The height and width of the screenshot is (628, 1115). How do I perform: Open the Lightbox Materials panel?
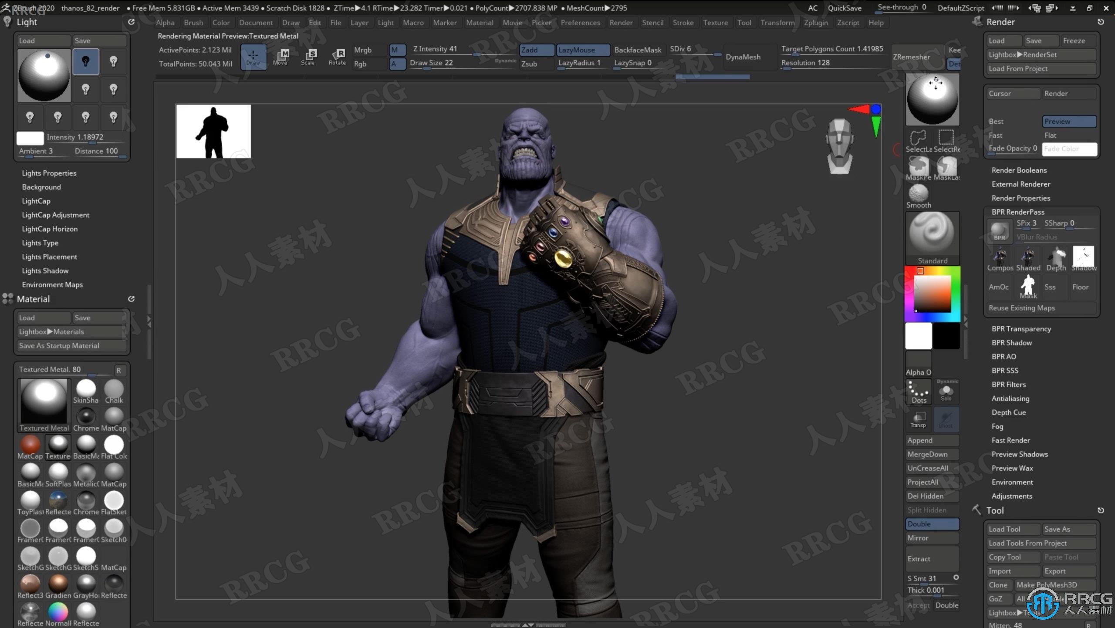pos(70,331)
